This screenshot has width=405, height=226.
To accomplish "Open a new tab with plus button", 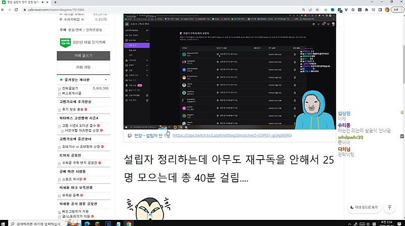I will click(55, 2).
